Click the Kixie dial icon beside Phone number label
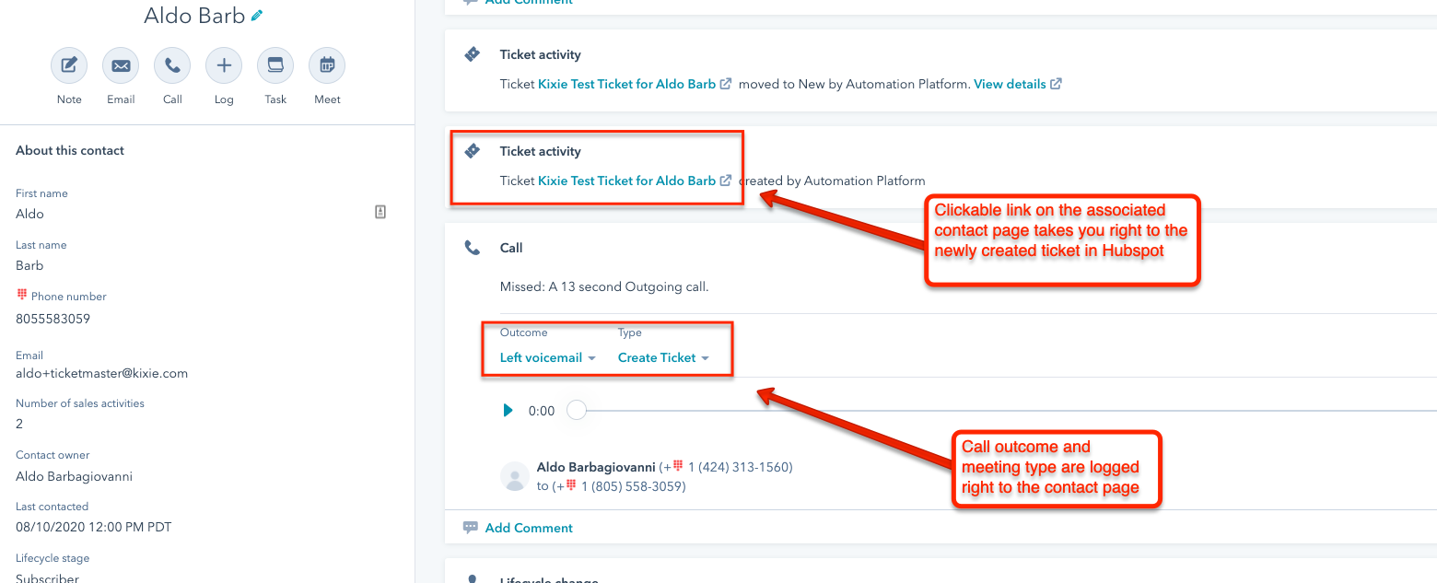Screen dimensions: 1437x583 [x=22, y=296]
